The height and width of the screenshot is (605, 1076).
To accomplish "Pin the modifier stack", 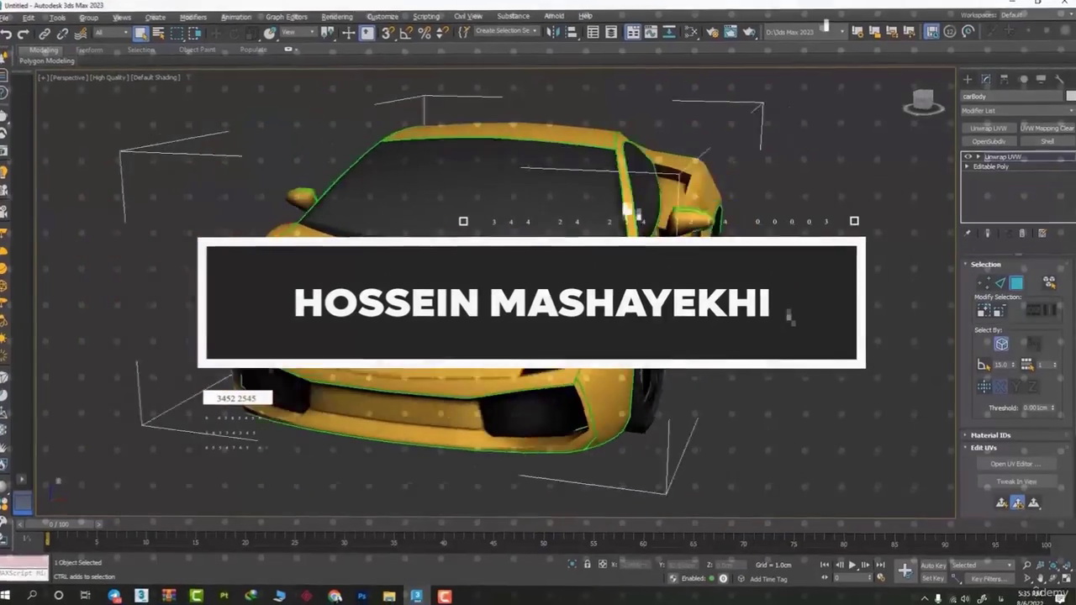I will click(x=968, y=234).
